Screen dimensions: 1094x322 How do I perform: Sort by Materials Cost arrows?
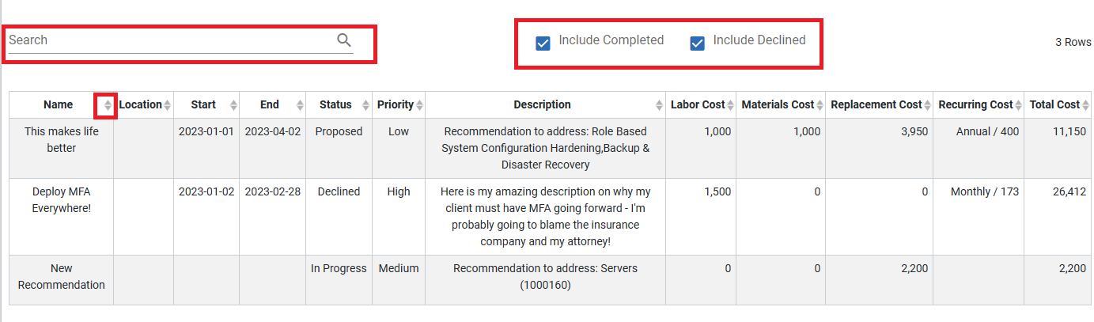(x=820, y=105)
